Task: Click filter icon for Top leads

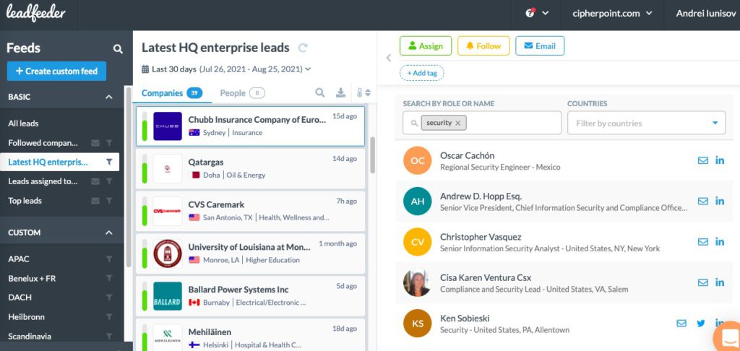Action: [110, 201]
